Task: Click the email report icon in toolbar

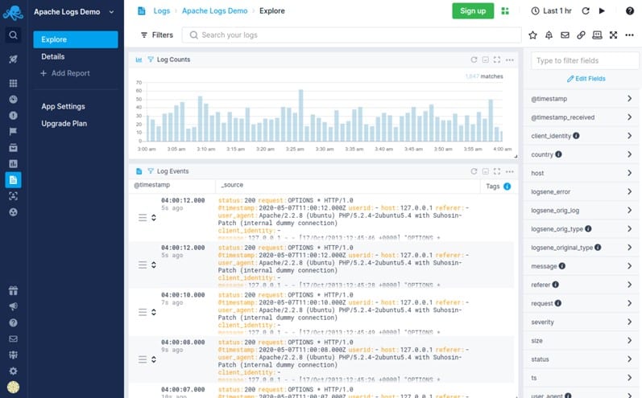Action: tap(565, 35)
